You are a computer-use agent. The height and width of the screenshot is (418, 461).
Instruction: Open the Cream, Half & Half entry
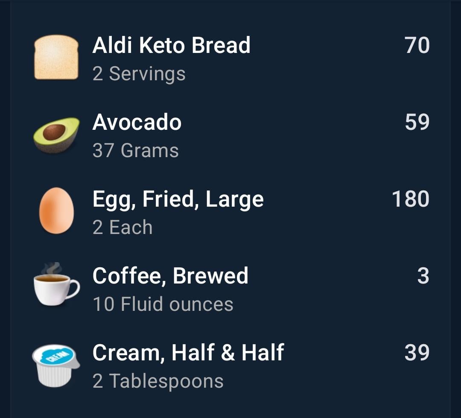coord(231,366)
